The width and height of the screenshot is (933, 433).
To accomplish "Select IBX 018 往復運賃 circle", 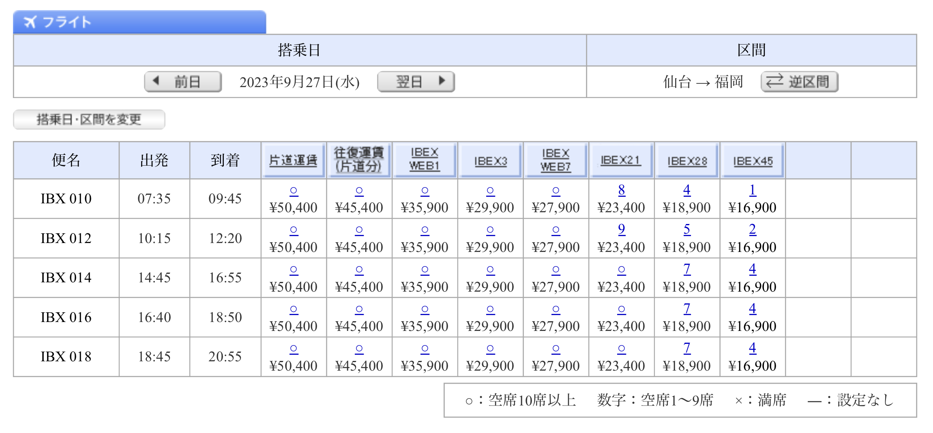I will [359, 349].
